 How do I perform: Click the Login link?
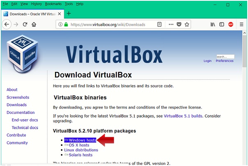point(207,61)
